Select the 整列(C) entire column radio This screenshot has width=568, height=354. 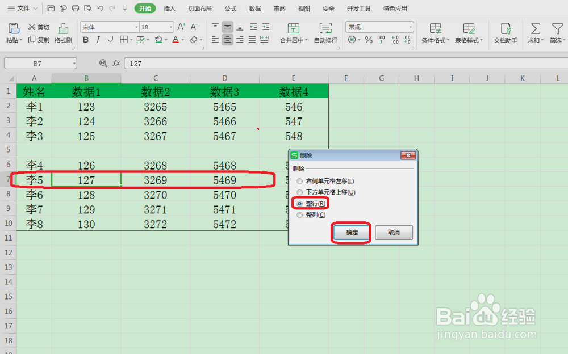point(299,215)
